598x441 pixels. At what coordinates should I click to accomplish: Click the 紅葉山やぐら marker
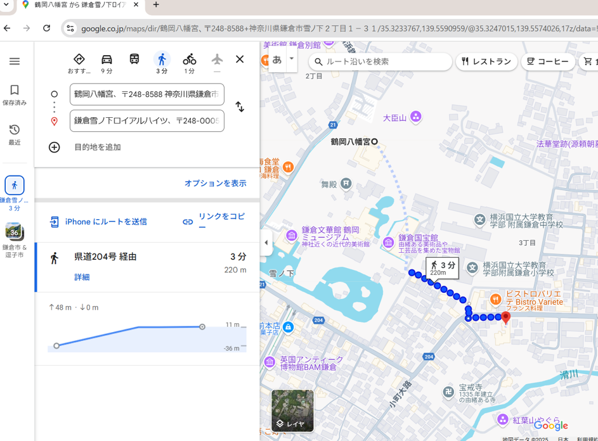[503, 419]
